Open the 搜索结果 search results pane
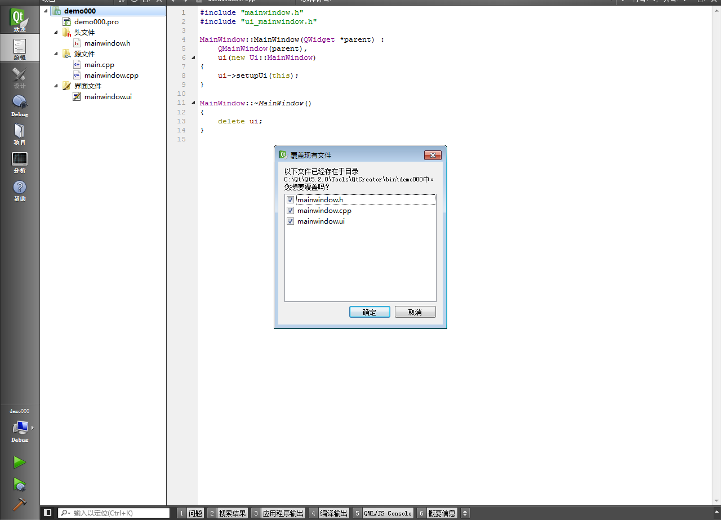Screen dimensions: 721x520 [228, 513]
